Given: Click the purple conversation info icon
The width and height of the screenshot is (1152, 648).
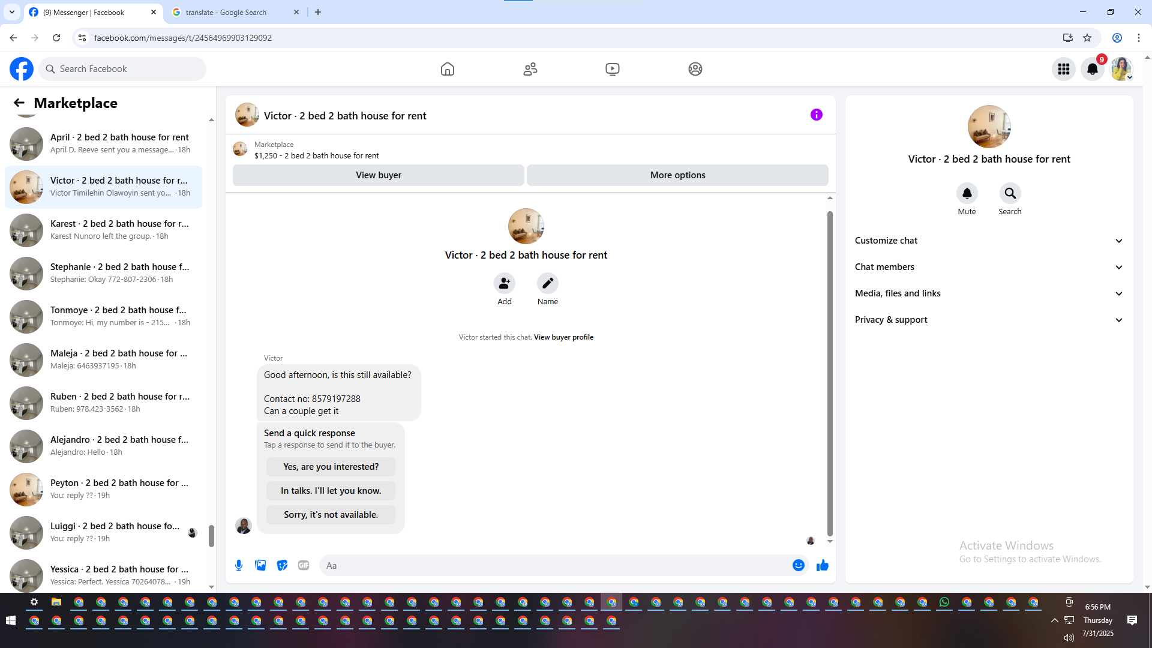Looking at the screenshot, I should click(x=816, y=115).
